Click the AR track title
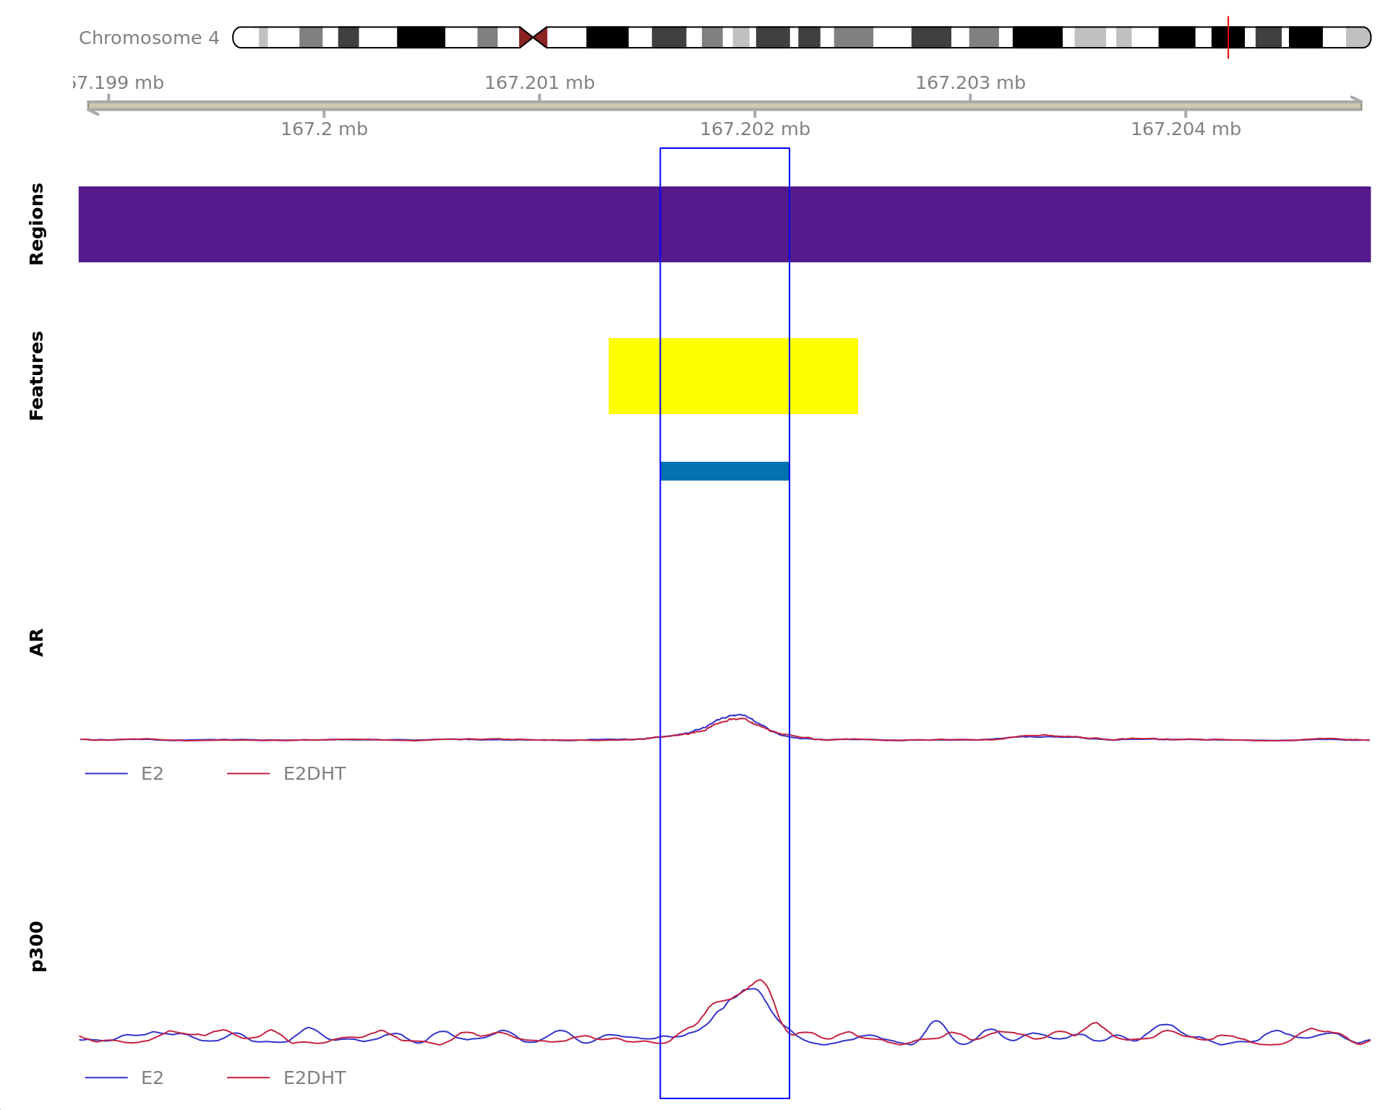 click(x=36, y=642)
